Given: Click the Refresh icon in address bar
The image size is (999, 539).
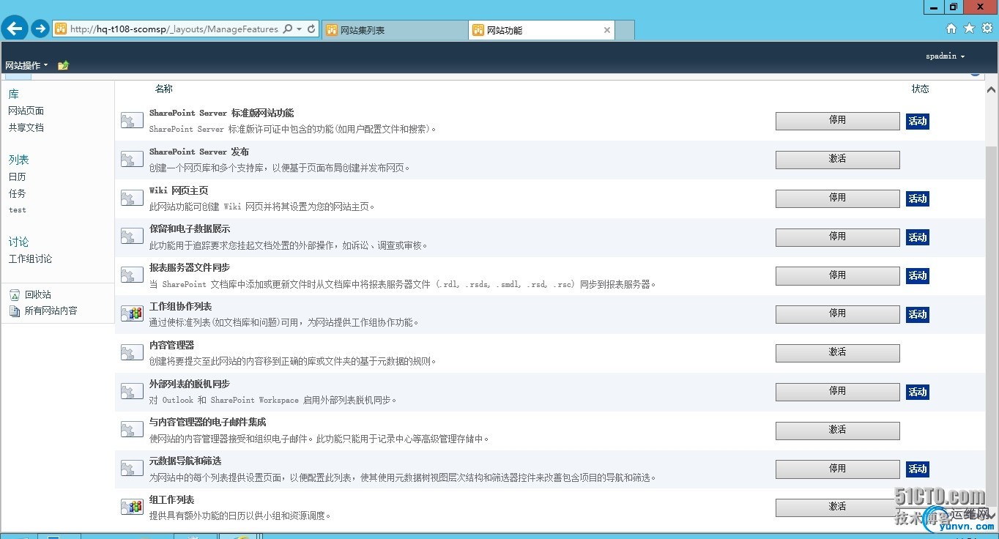Looking at the screenshot, I should click(x=311, y=29).
